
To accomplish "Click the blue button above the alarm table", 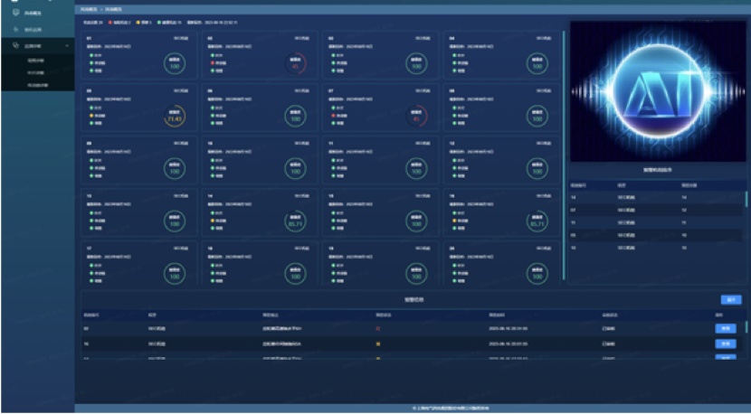I will [x=731, y=299].
